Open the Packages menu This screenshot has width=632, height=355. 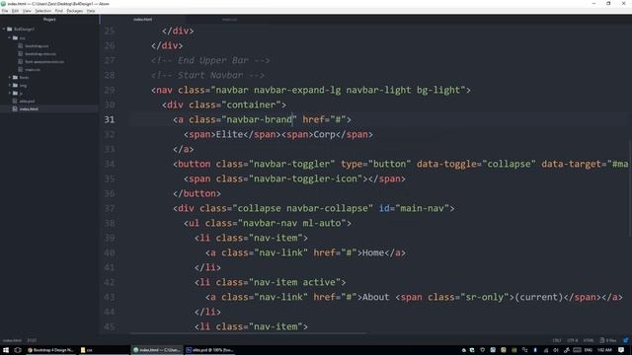75,11
